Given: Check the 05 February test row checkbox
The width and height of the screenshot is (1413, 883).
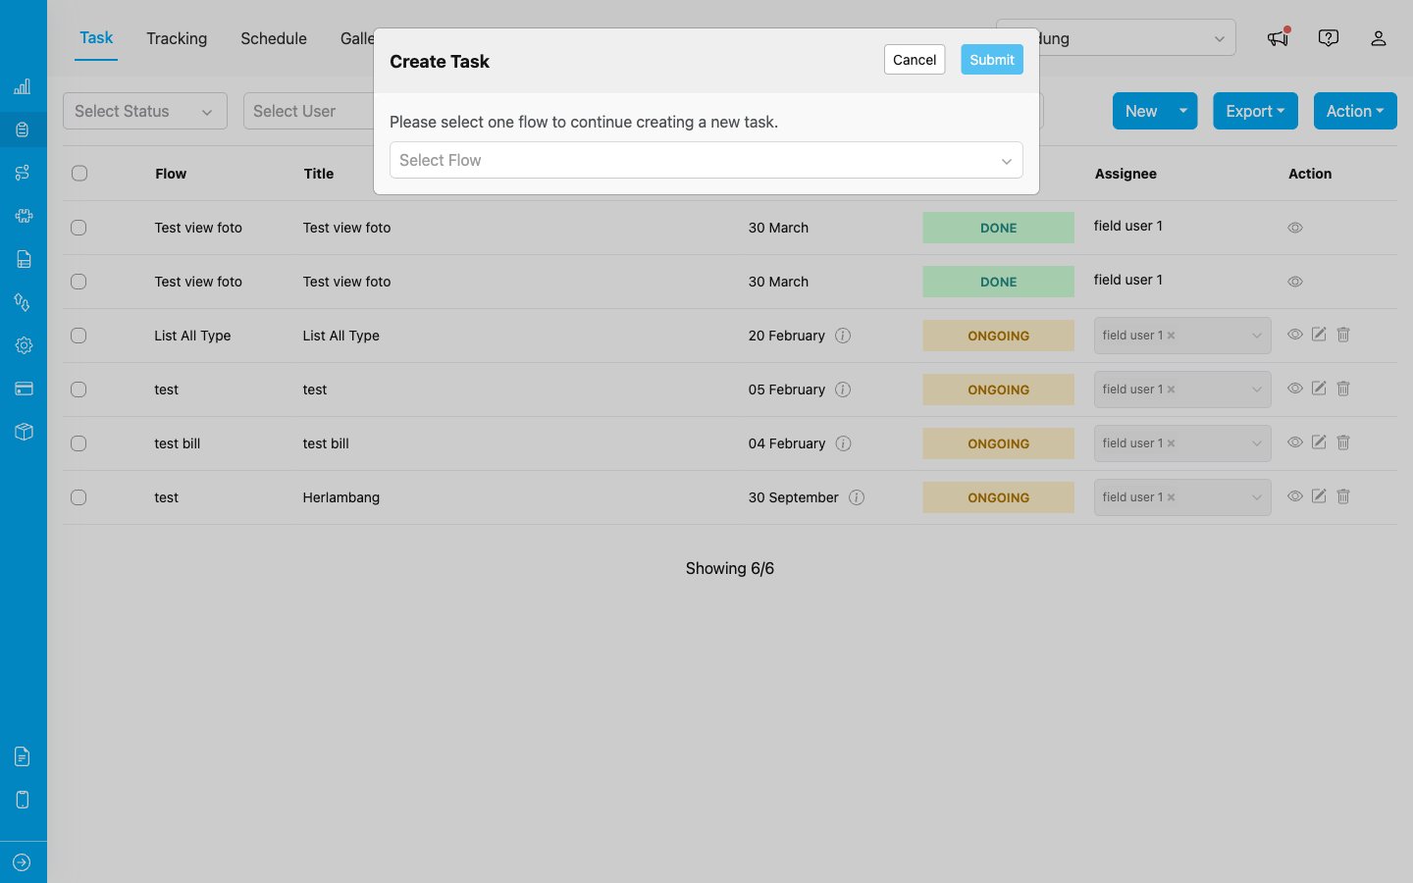Looking at the screenshot, I should click(x=78, y=390).
